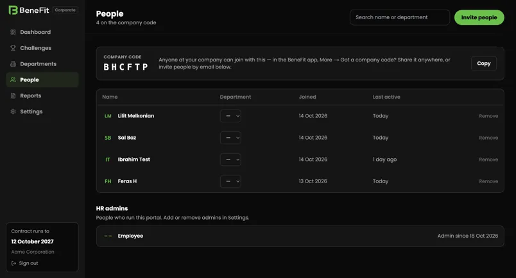
Task: Click the Name column header
Action: (x=110, y=97)
